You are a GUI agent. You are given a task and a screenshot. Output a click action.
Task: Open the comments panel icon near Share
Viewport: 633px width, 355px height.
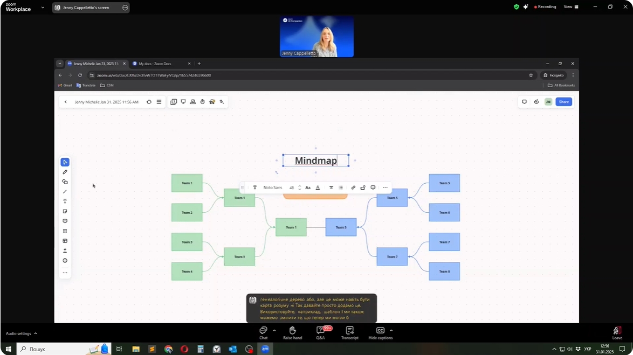[525, 102]
